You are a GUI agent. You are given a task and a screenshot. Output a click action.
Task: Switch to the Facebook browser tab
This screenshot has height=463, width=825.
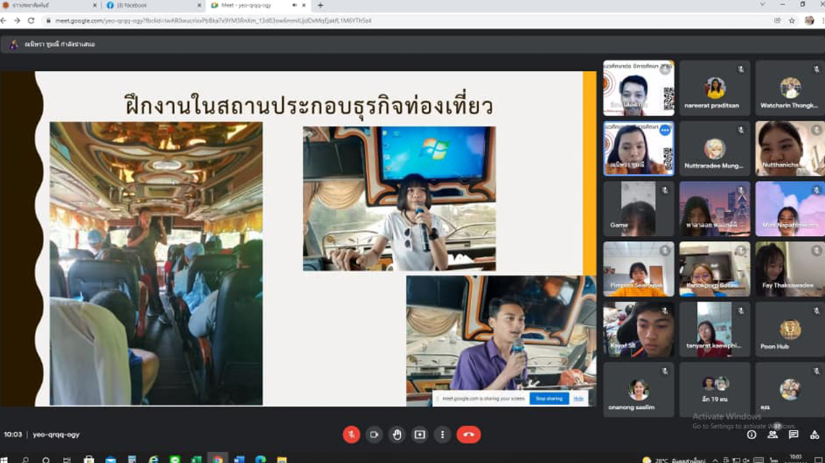153,5
